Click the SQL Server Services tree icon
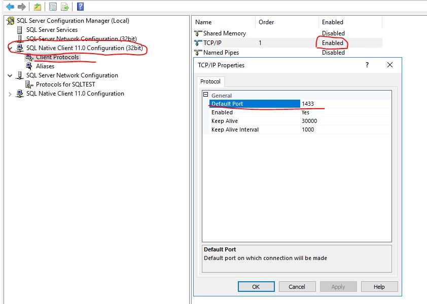The width and height of the screenshot is (427, 304). click(20, 30)
